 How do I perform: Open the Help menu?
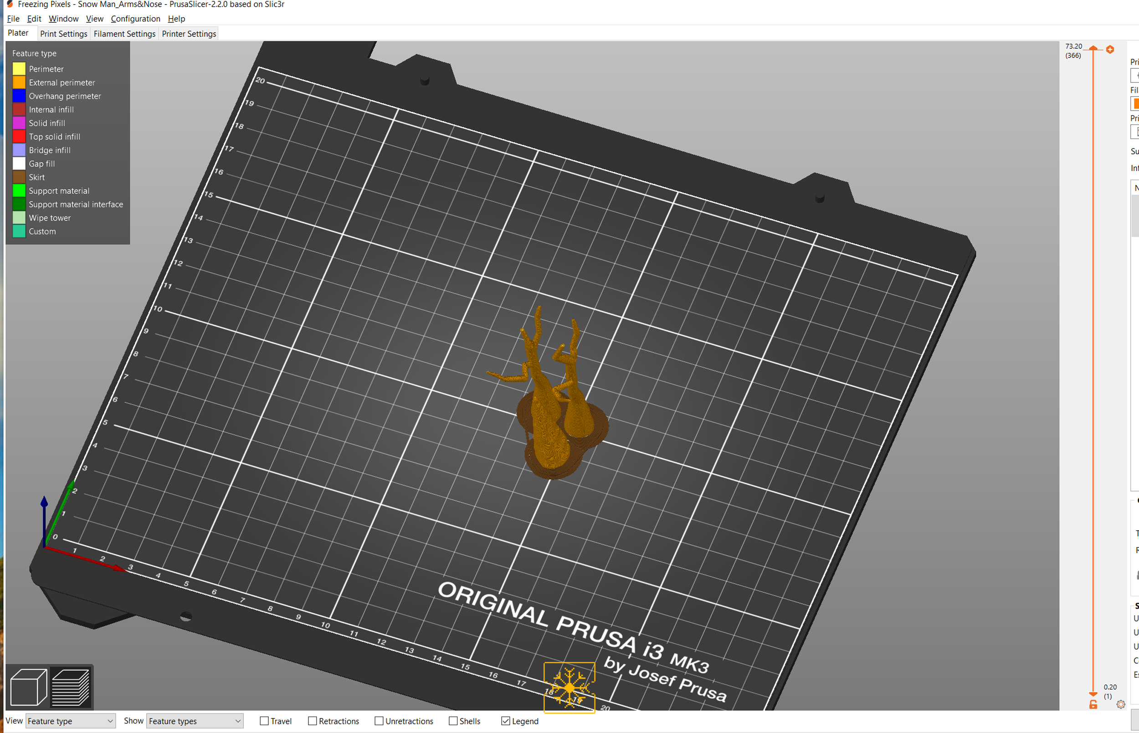(x=176, y=19)
